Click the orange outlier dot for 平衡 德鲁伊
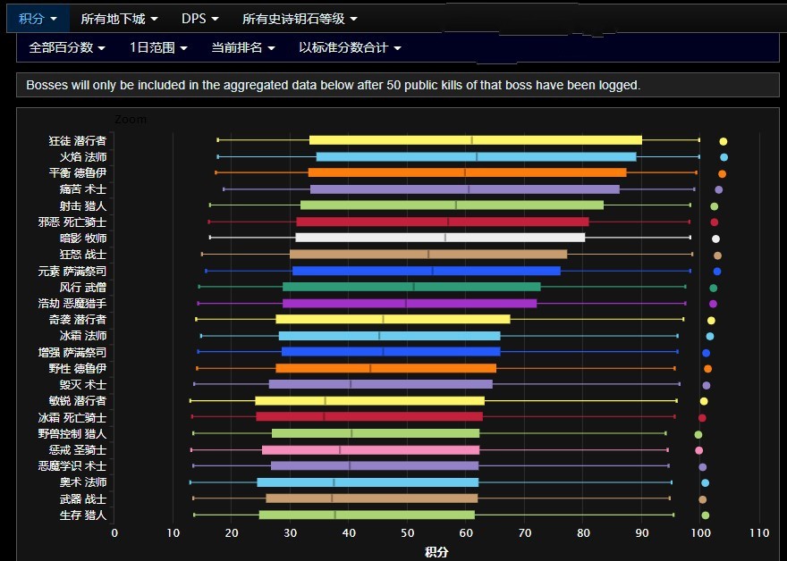This screenshot has height=561, width=787. click(722, 173)
